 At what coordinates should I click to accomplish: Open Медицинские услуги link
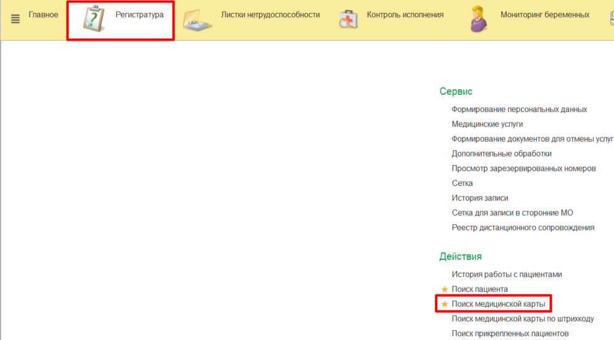pyautogui.click(x=487, y=124)
